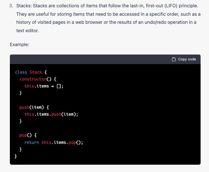Click the 'return this.items.pop();' code line
This screenshot has height=172, width=209.
click(x=54, y=142)
